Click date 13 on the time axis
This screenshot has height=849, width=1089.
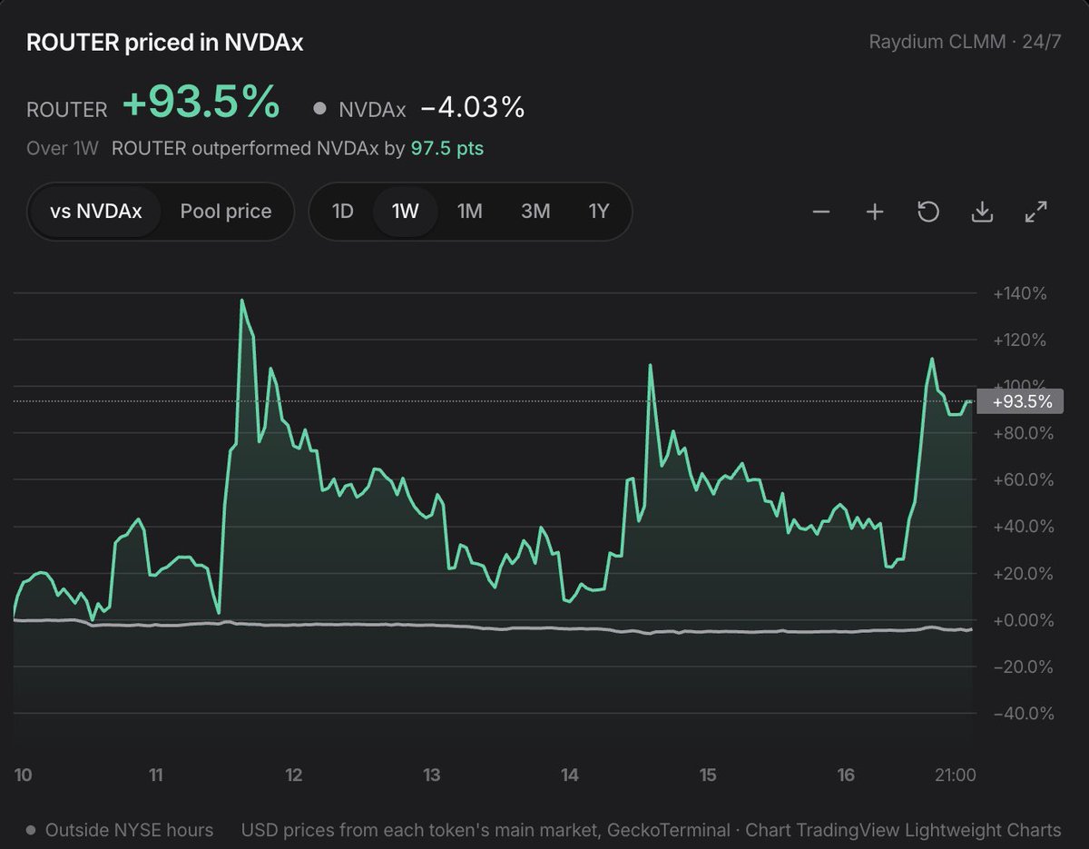click(x=431, y=775)
